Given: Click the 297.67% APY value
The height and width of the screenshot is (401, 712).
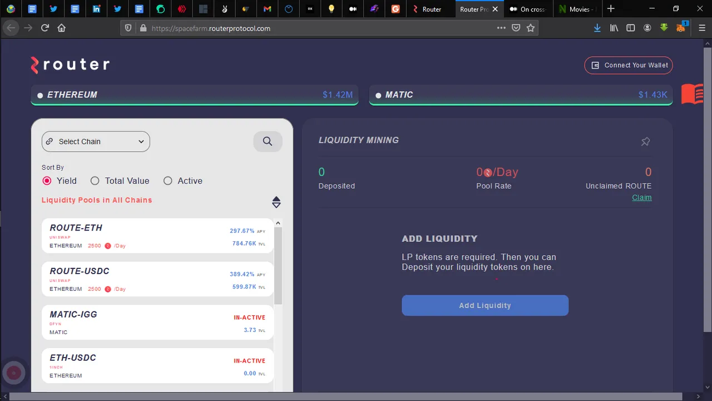Looking at the screenshot, I should coord(242,231).
